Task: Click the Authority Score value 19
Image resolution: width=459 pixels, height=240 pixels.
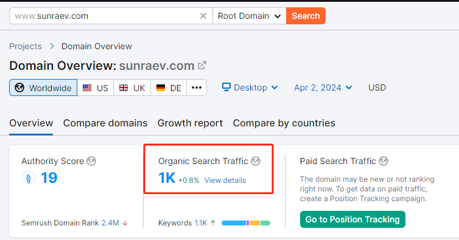Action: click(49, 178)
